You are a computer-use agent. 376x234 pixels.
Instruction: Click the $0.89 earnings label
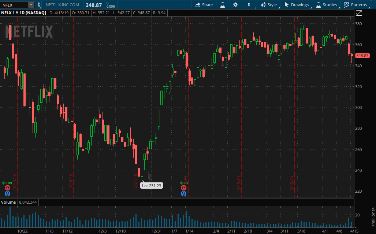7,183
